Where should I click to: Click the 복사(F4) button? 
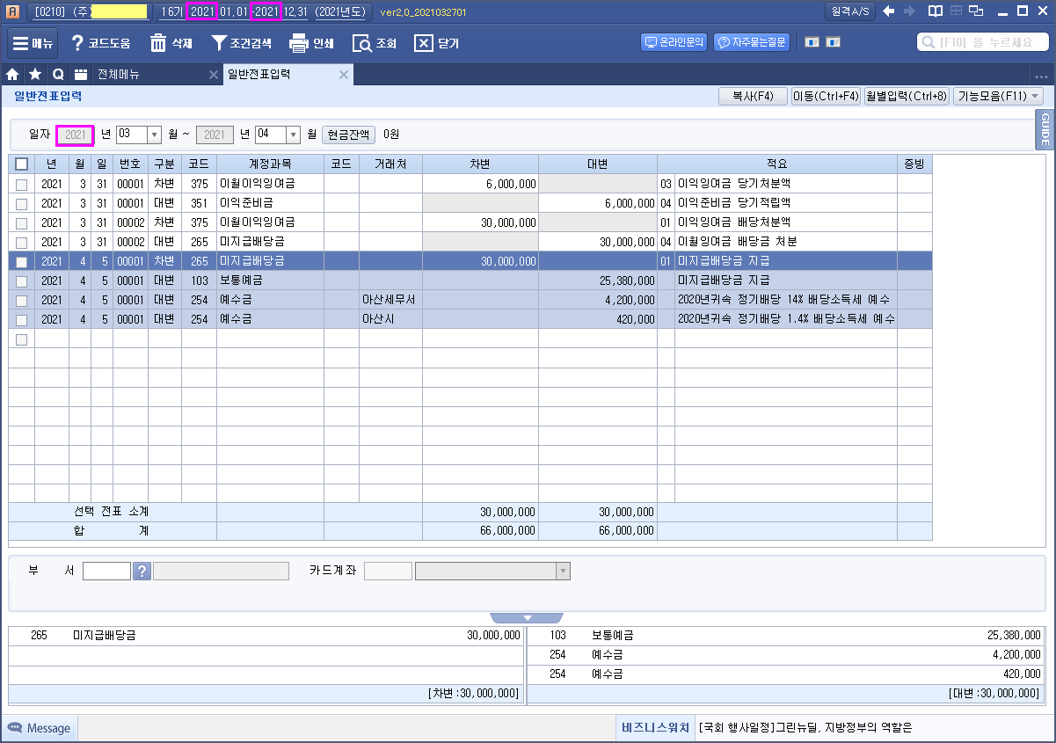(x=753, y=97)
